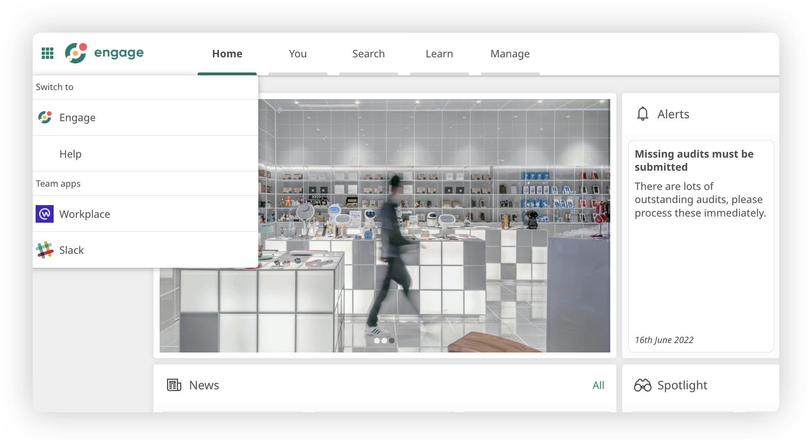Go to the Search tab

tap(368, 54)
